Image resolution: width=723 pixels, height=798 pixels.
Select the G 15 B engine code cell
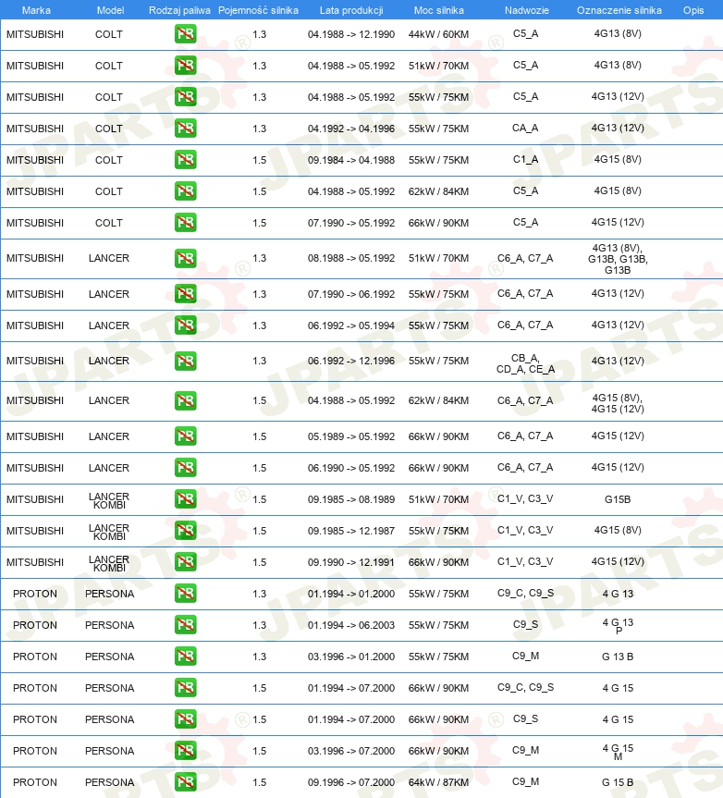coord(618,782)
